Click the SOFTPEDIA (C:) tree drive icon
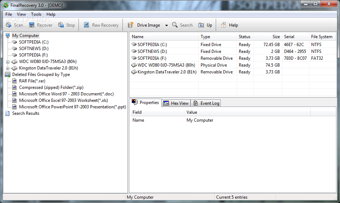The height and width of the screenshot is (203, 340). (x=14, y=42)
